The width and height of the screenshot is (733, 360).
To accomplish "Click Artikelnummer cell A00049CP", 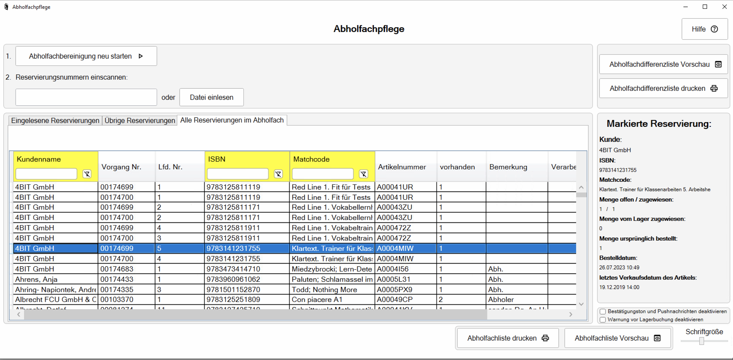I will point(406,299).
